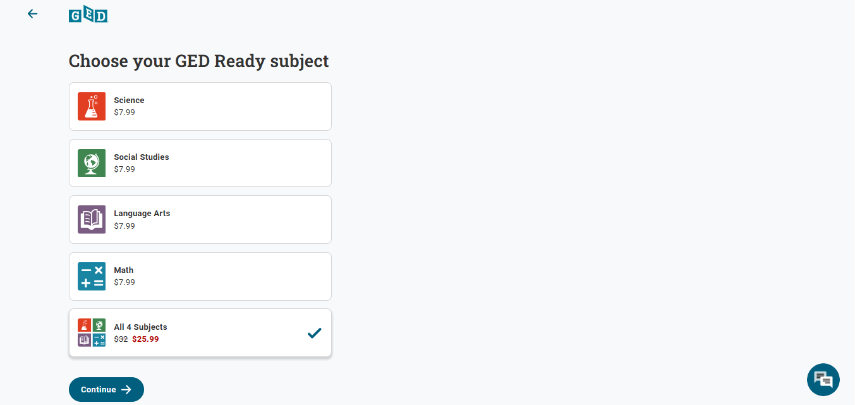Click the back arrow icon
The width and height of the screenshot is (855, 405).
[x=32, y=14]
